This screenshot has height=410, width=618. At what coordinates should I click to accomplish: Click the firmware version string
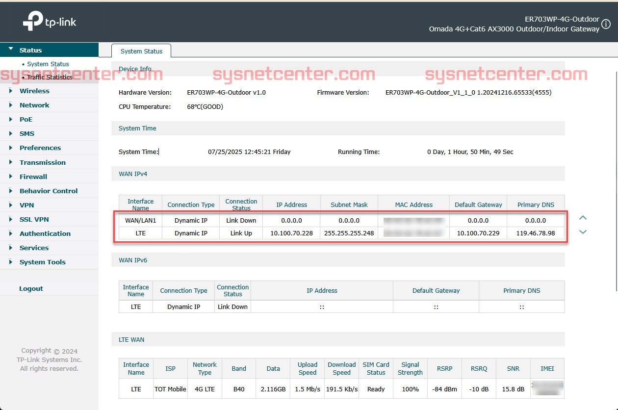(x=468, y=92)
